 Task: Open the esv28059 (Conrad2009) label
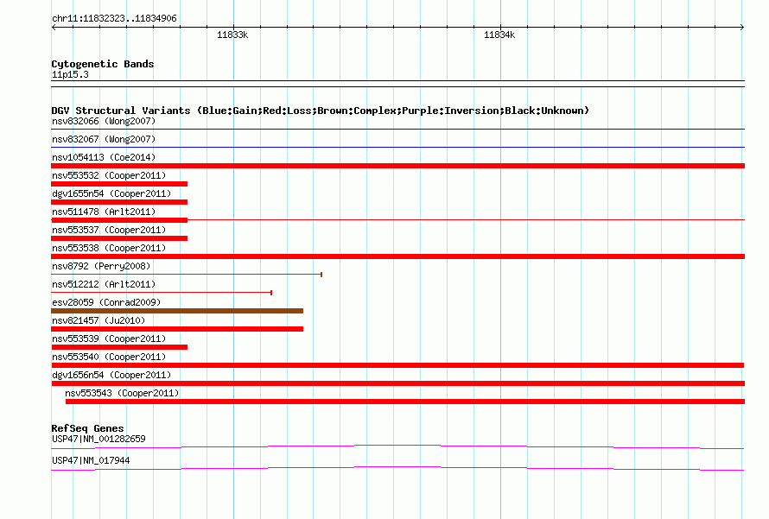click(106, 302)
